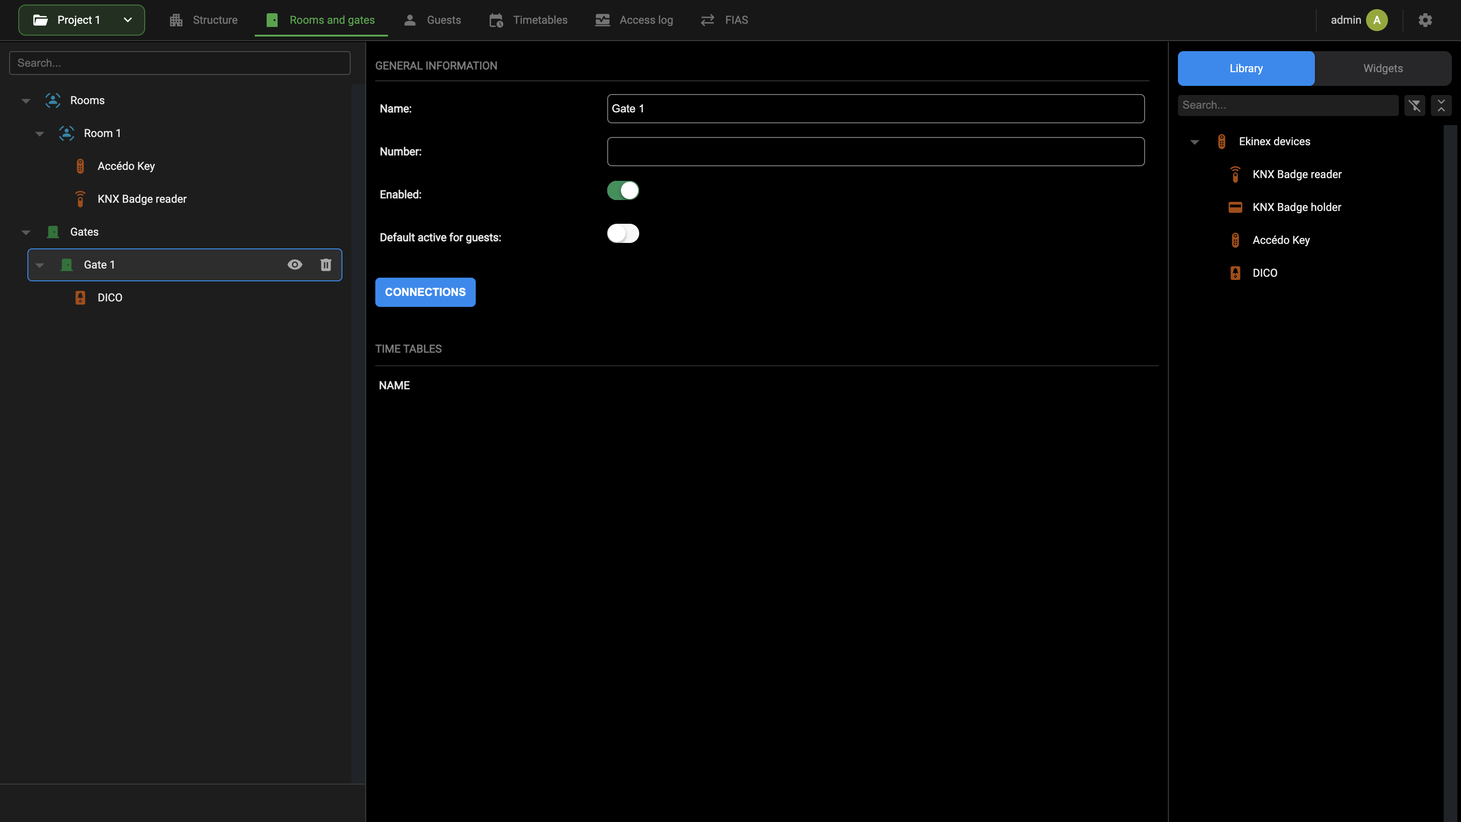Collapse the Gates tree node
This screenshot has height=822, width=1461.
click(26, 232)
